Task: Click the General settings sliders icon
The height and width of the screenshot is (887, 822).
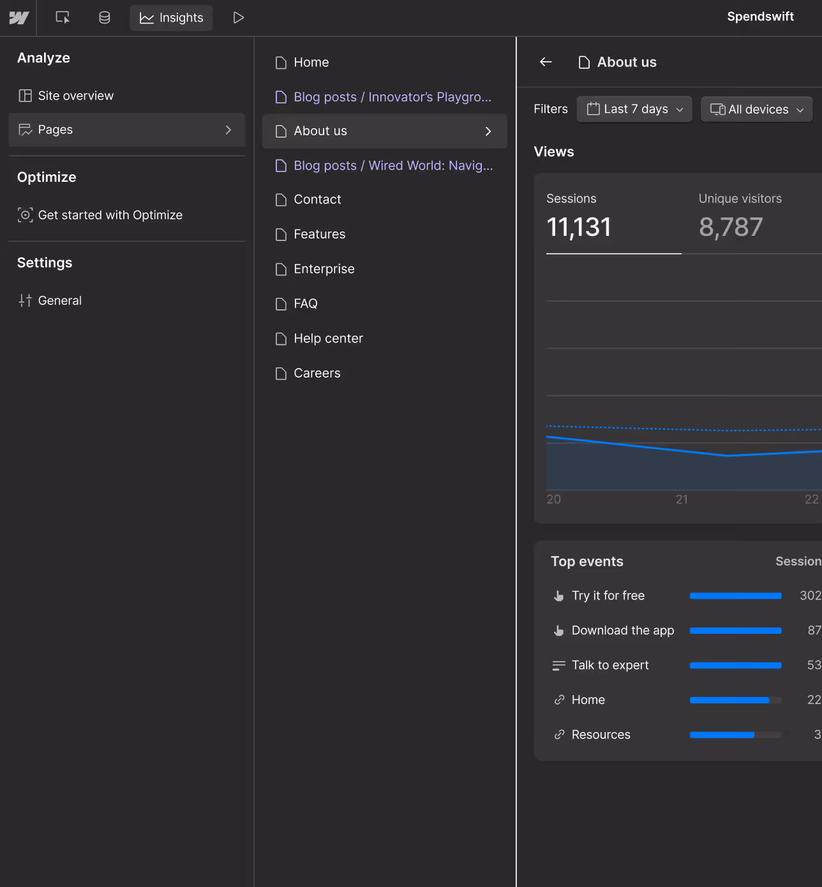Action: click(26, 300)
